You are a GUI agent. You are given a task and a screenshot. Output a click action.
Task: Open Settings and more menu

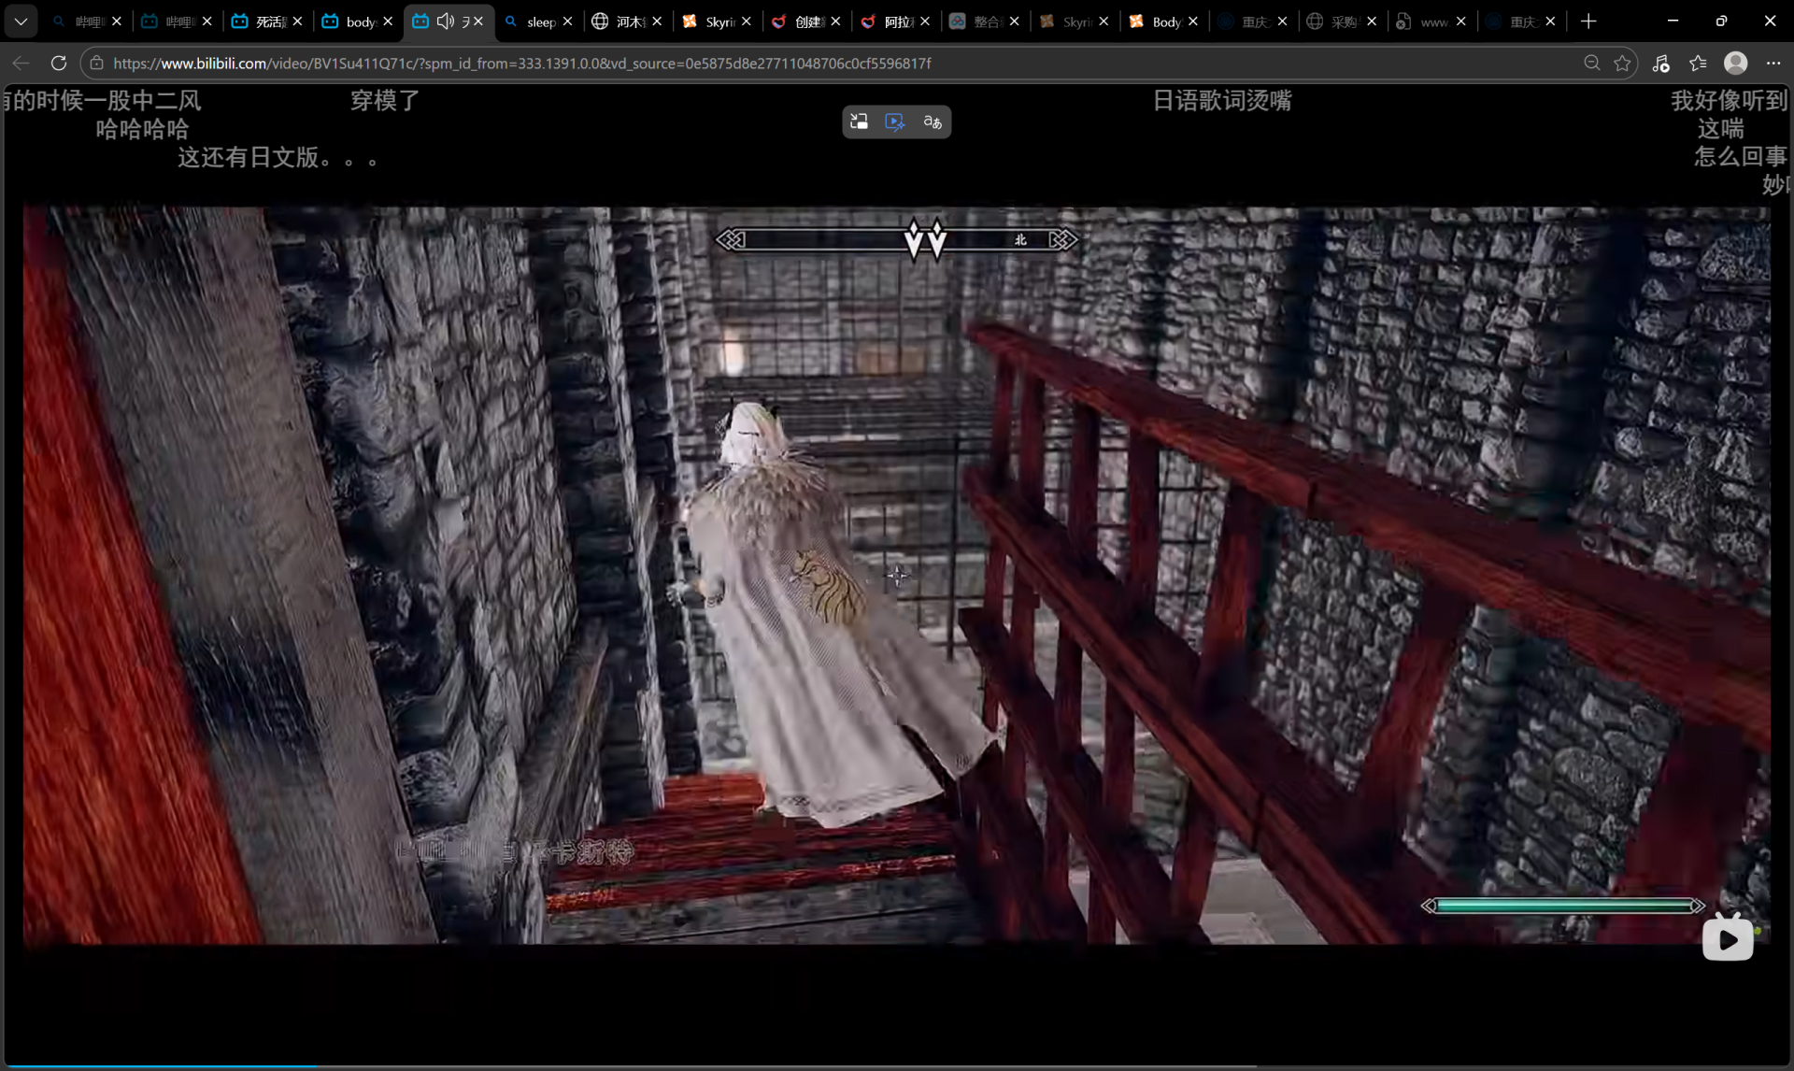1773,63
